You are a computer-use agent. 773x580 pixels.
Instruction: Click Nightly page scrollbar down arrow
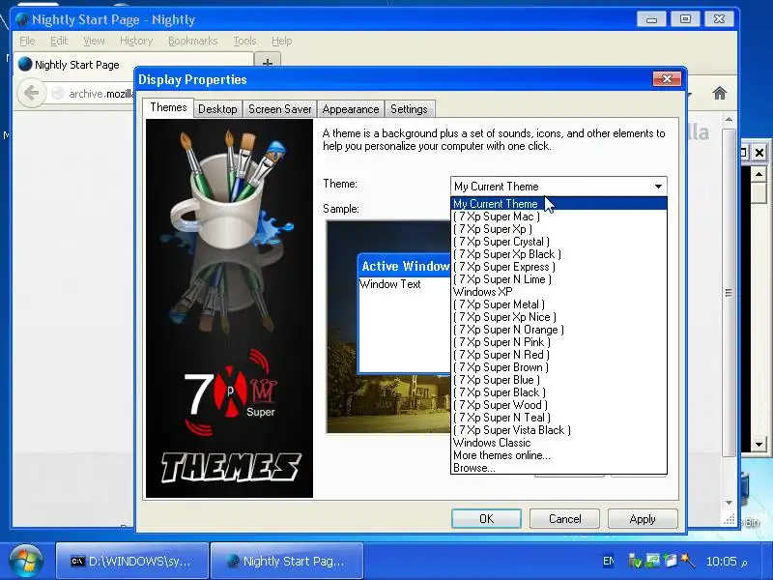point(729,503)
